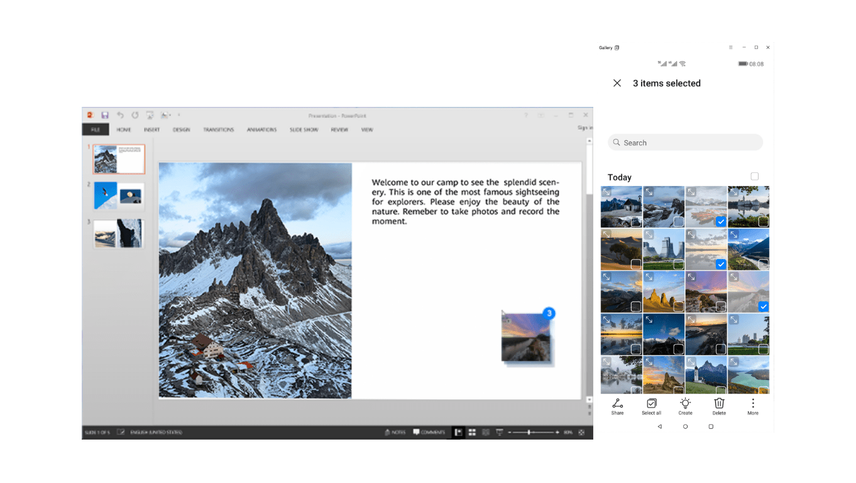The width and height of the screenshot is (856, 483).
Task: Click the Search field in Gallery
Action: (685, 143)
